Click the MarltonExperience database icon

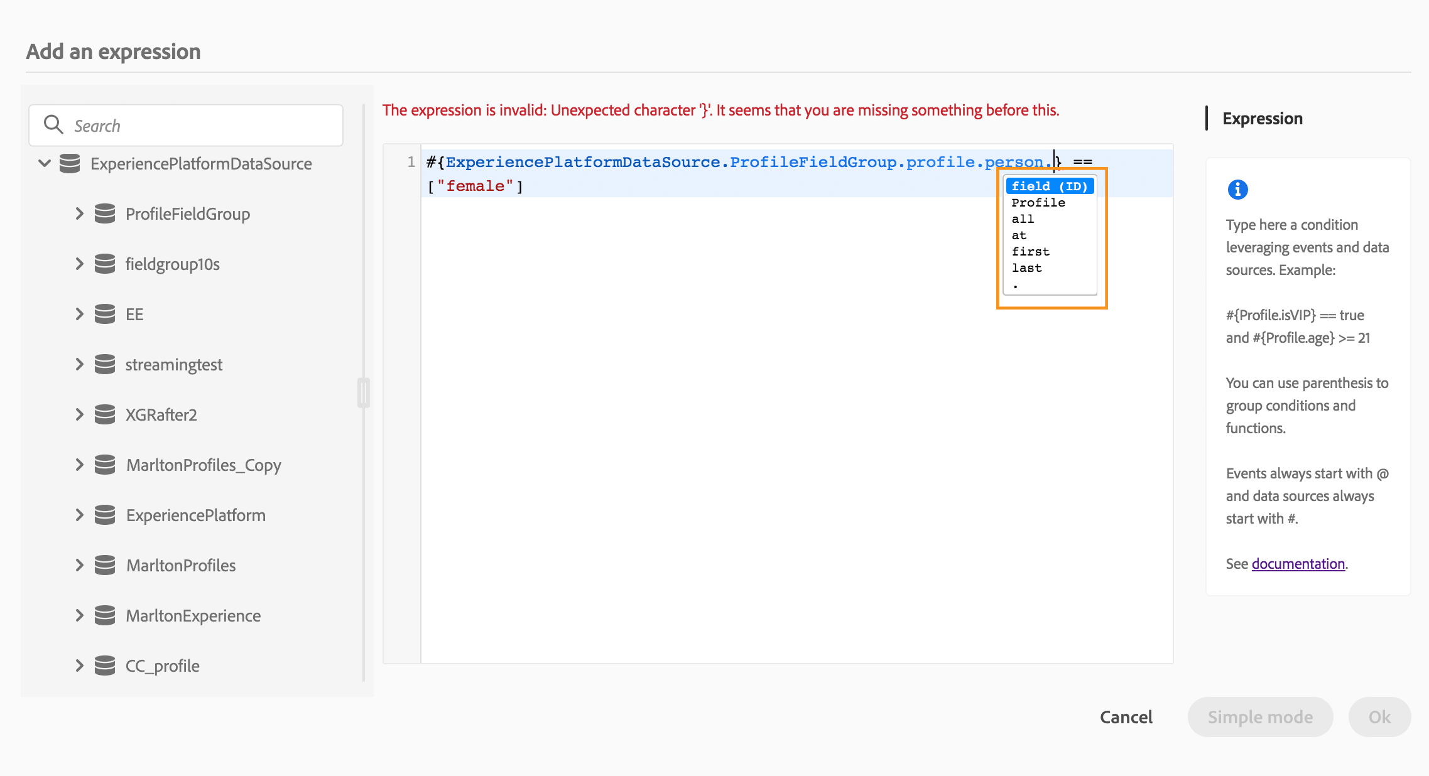(x=105, y=616)
